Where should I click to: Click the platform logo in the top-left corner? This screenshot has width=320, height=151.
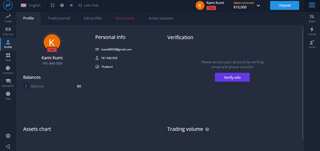[x=8, y=5]
